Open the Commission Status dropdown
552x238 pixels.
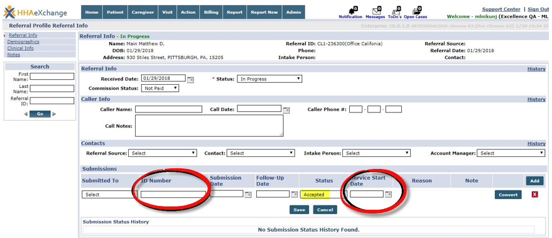pyautogui.click(x=160, y=89)
